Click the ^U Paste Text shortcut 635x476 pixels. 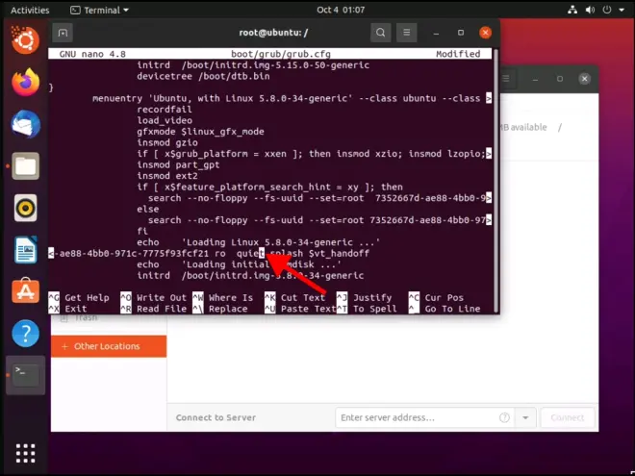coord(300,309)
